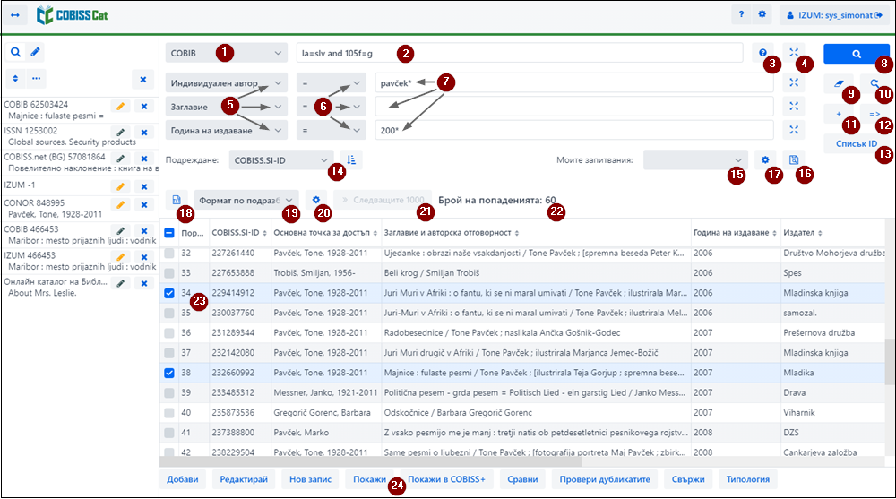Uncheck row 34 Juri Muri checkbox
Screen dimensions: 896x499
click(169, 293)
